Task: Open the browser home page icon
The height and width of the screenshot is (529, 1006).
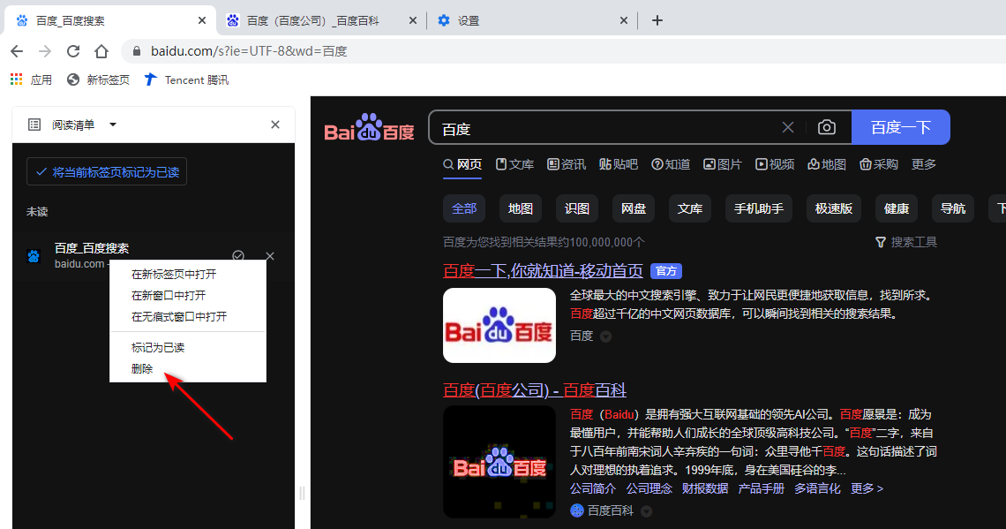Action: coord(101,51)
